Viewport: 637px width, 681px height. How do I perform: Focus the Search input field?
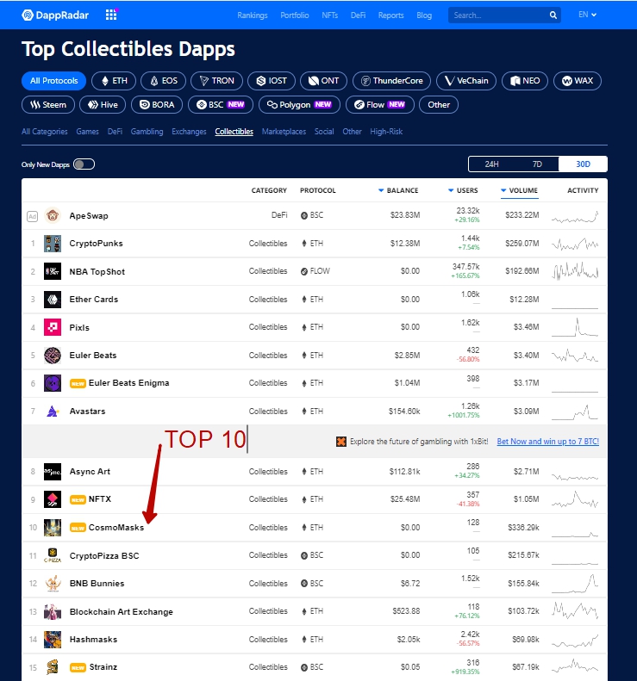[498, 15]
